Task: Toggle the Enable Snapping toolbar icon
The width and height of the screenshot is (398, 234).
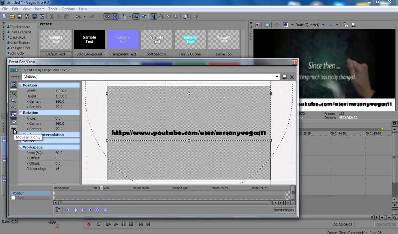Action: click(107, 17)
